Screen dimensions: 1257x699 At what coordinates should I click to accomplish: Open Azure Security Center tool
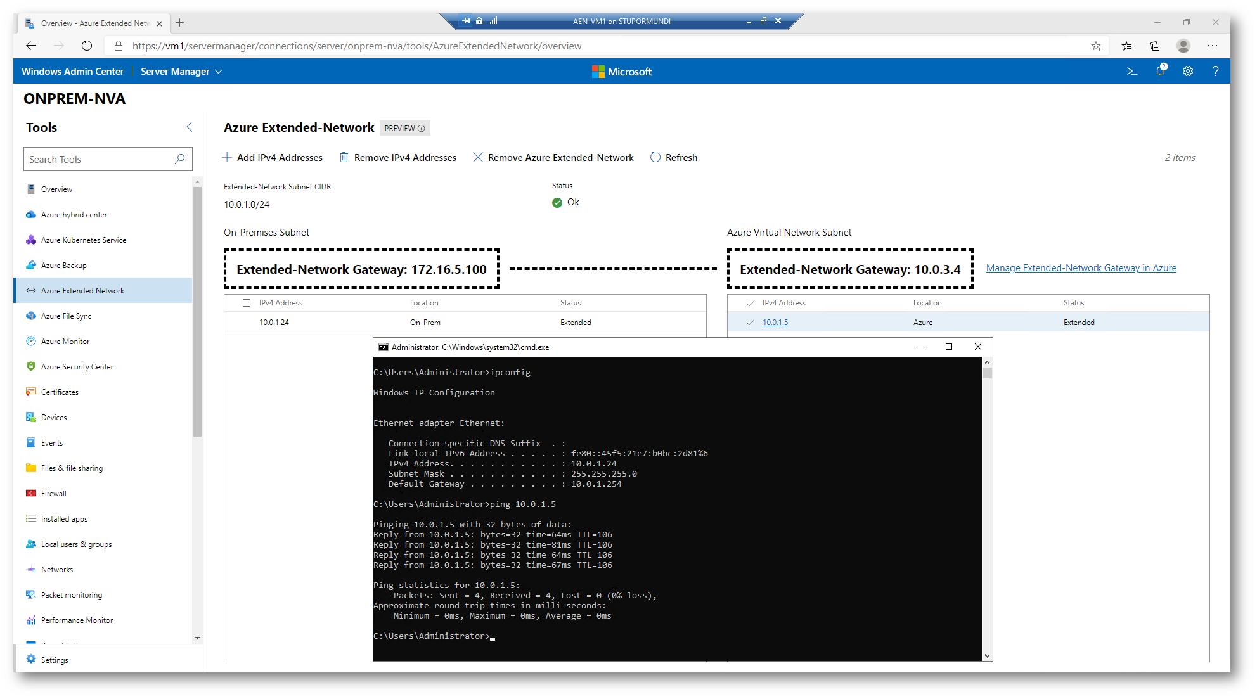pos(103,366)
